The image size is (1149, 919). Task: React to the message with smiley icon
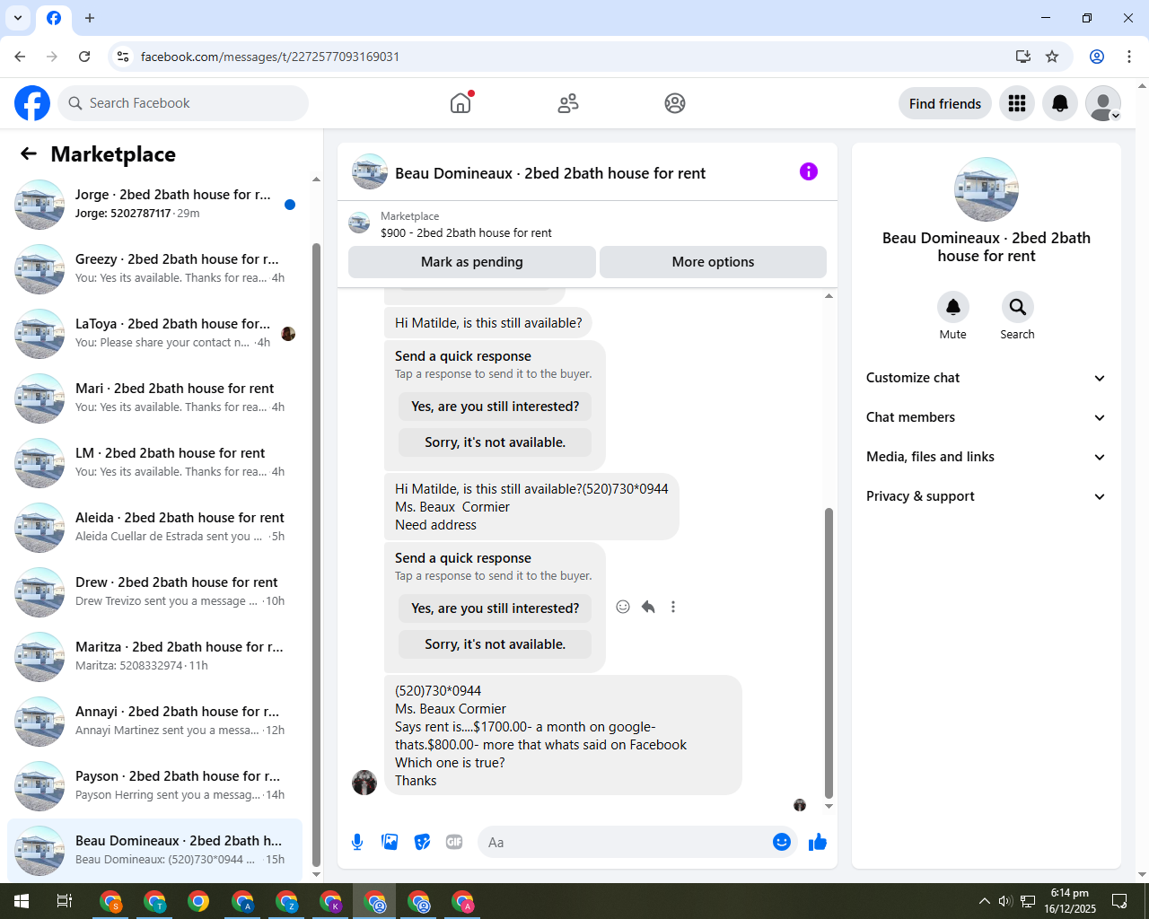tap(623, 607)
